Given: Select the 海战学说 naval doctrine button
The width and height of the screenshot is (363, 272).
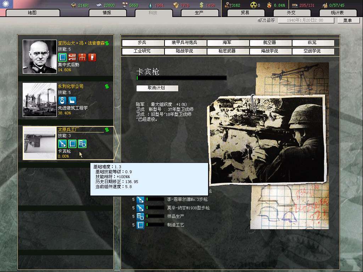Looking at the screenshot, I should point(270,51).
